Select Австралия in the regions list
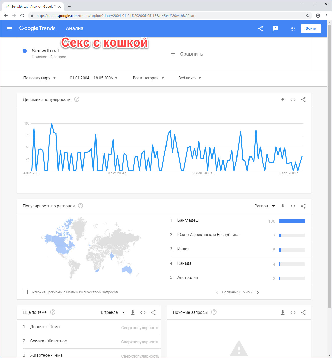332x358 pixels. 188,278
